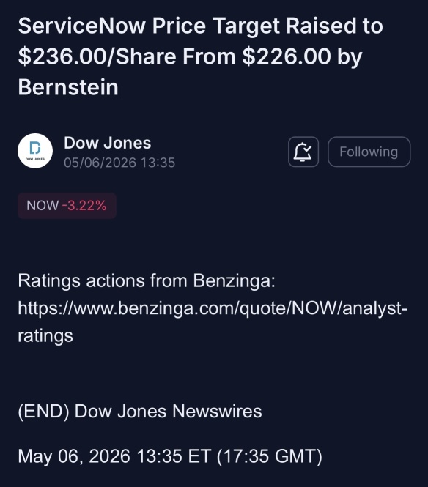Image resolution: width=428 pixels, height=487 pixels.
Task: Toggle the Following button for Dow Jones
Action: [369, 152]
